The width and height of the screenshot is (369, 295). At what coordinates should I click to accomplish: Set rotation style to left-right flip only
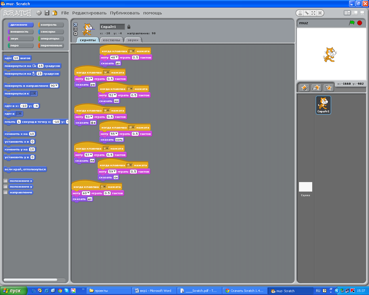(x=76, y=29)
